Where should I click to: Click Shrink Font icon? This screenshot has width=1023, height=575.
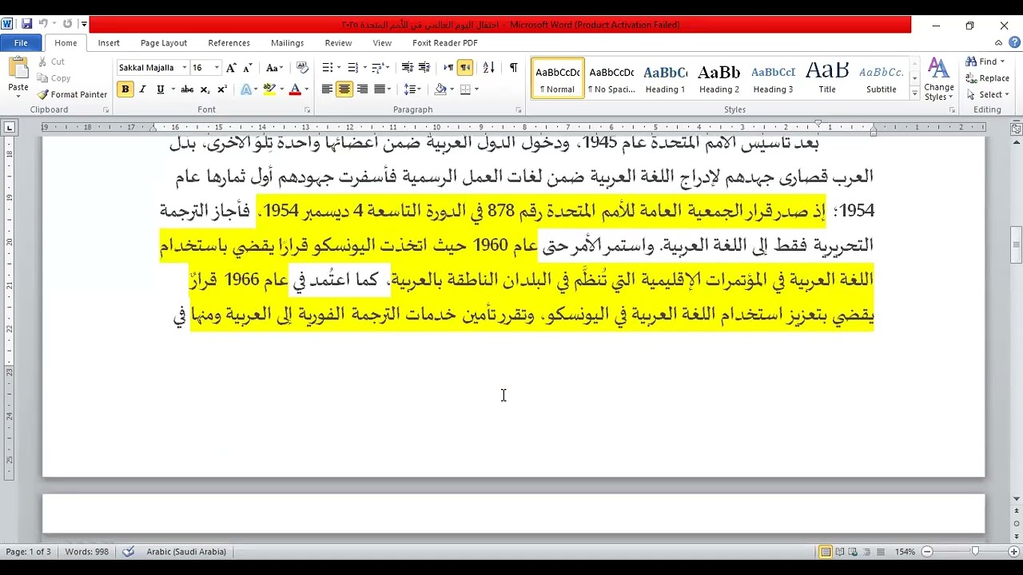point(248,68)
